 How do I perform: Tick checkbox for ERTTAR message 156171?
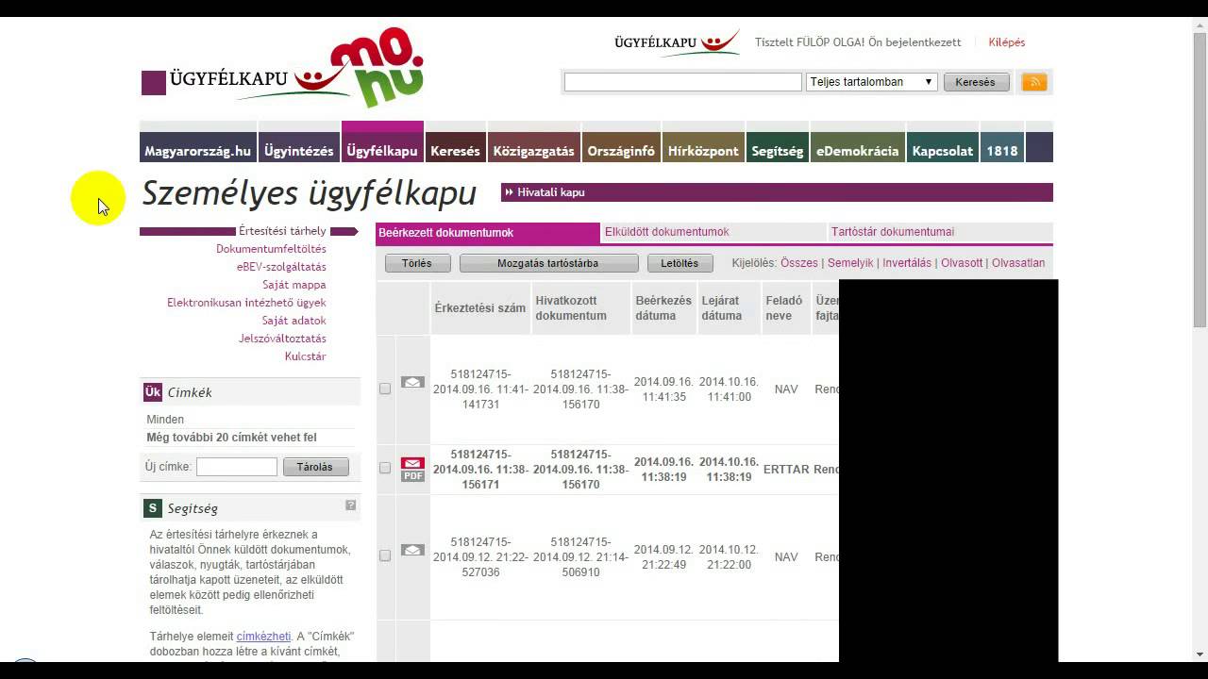(385, 468)
